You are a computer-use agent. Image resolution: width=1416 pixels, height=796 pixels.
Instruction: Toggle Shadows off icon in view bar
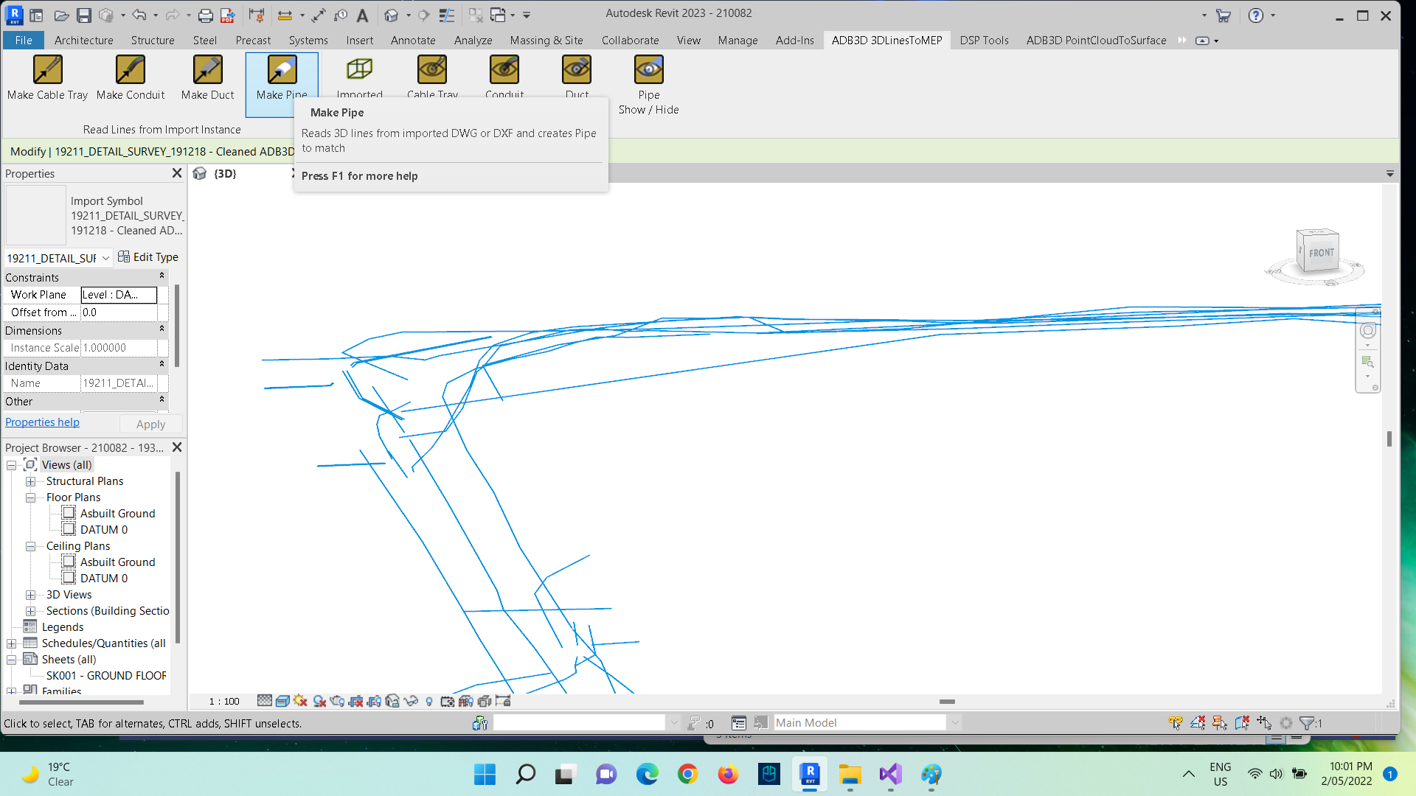(x=319, y=701)
